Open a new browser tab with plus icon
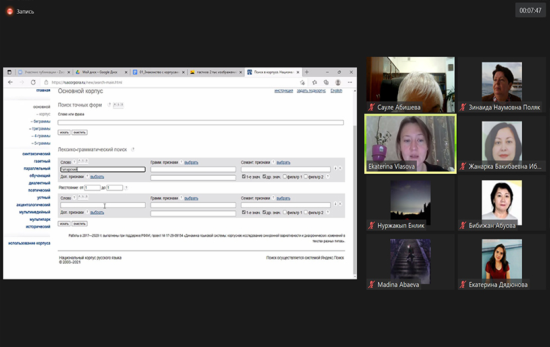550x347 pixels. click(x=306, y=71)
